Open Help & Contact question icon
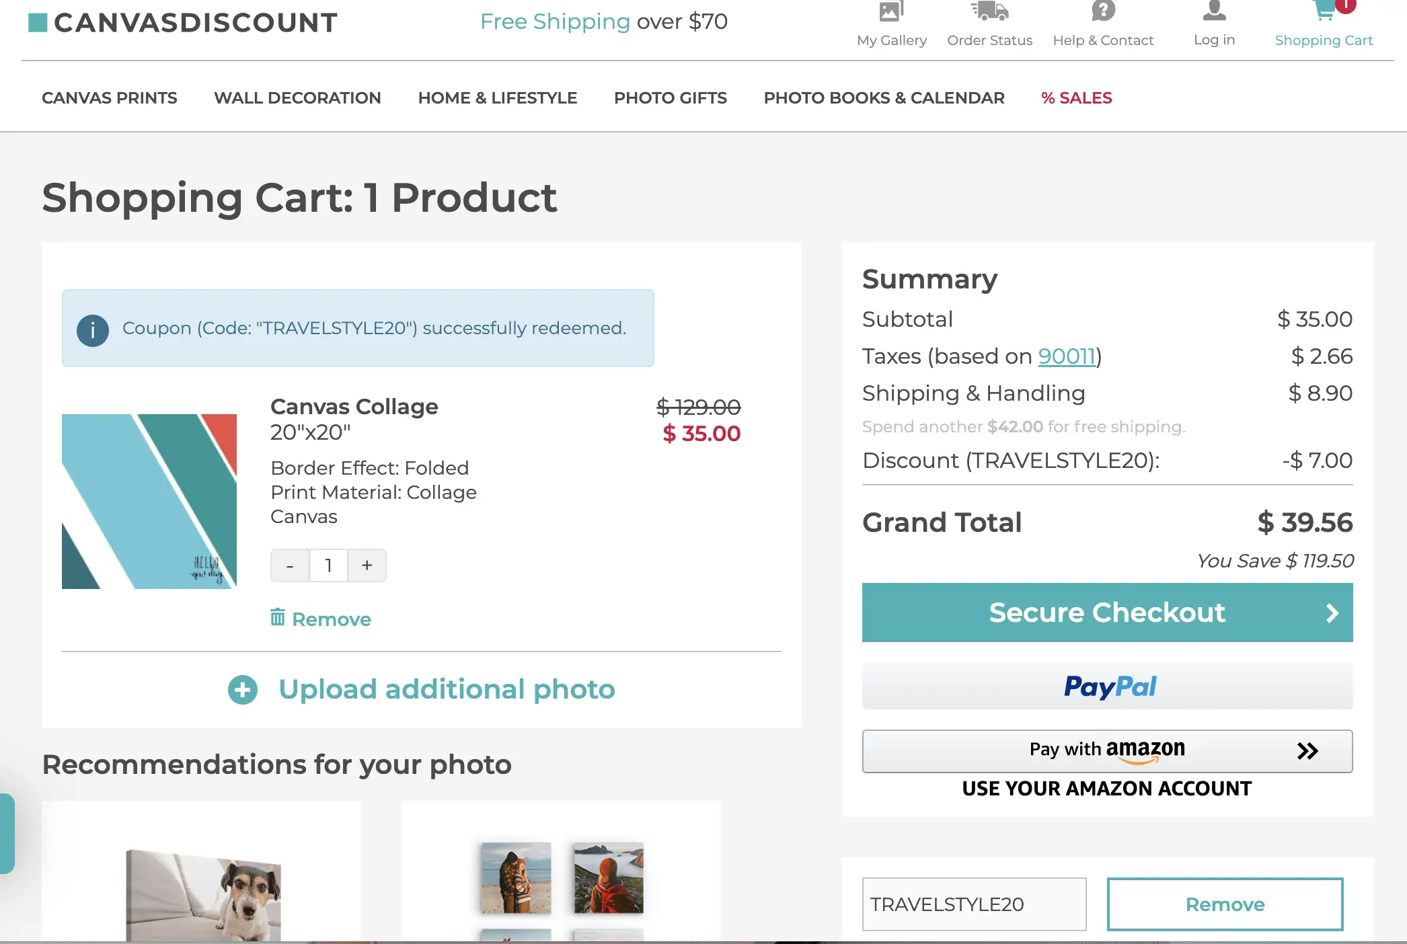 1103,11
